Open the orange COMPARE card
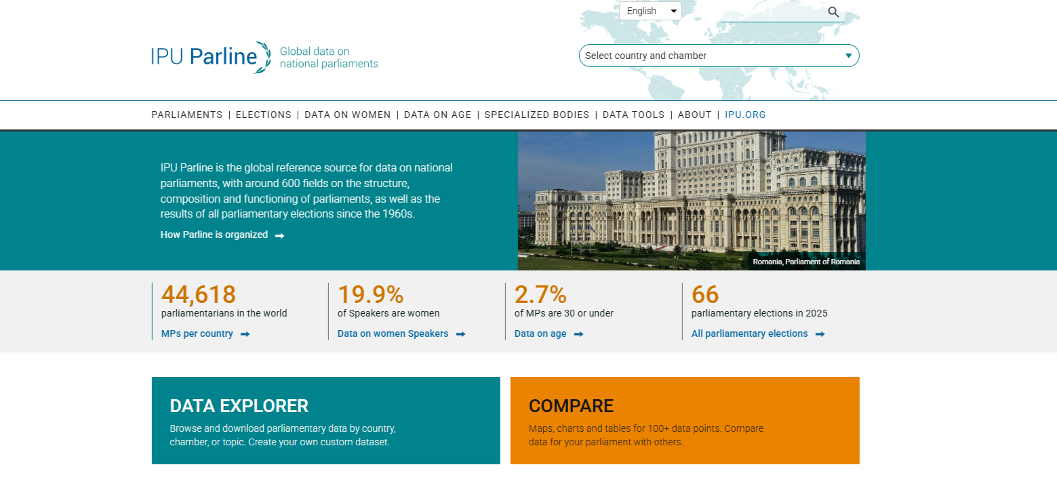 685,420
